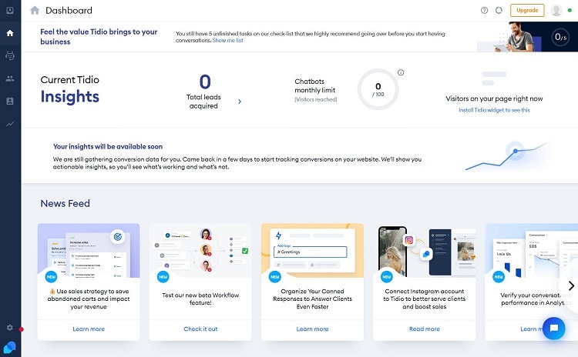Open the blue chat widget bubble
This screenshot has height=357, width=578.
pyautogui.click(x=553, y=328)
